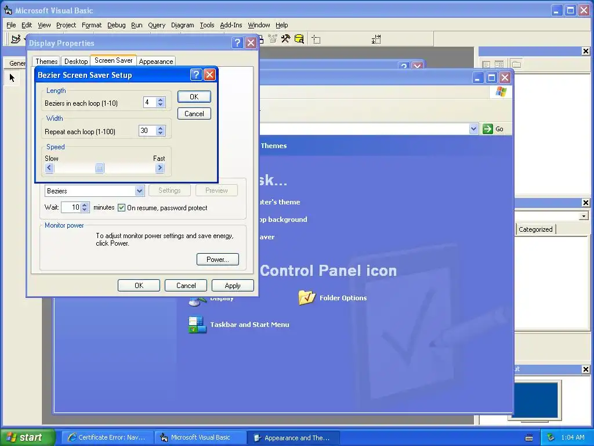Open the File menu in Visual Basic

11,25
